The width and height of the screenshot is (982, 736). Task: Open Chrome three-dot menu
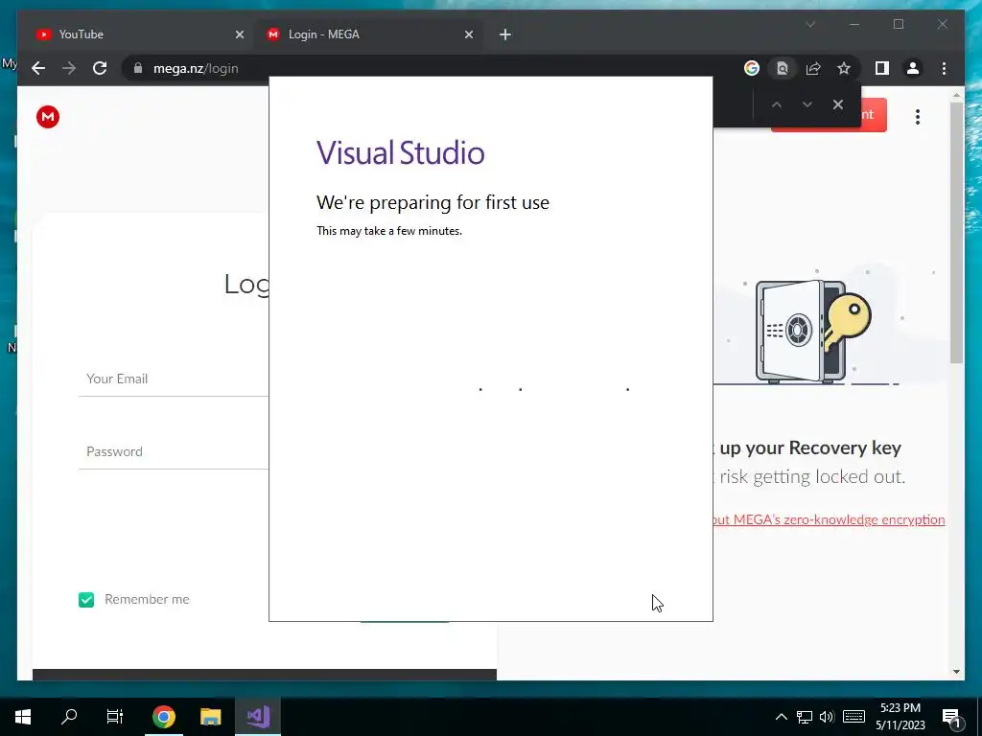pos(944,68)
